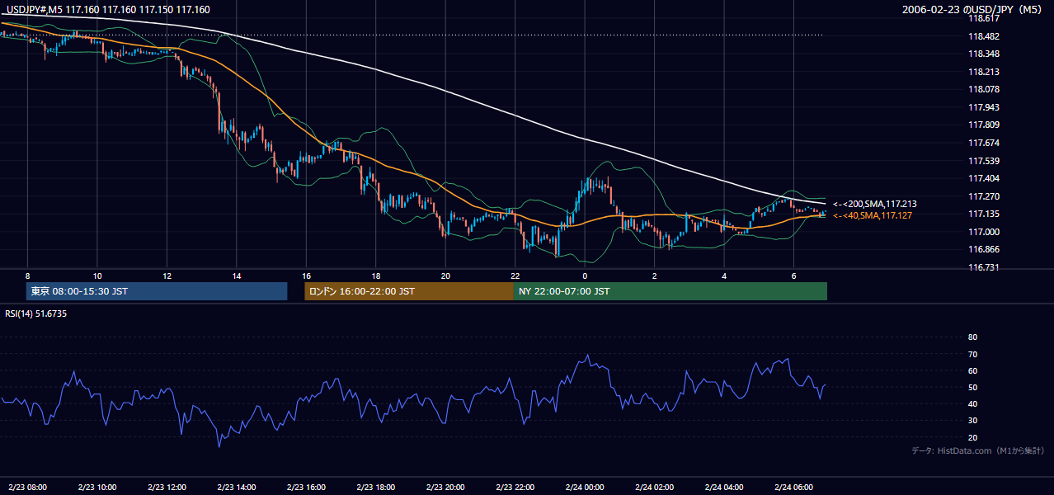This screenshot has height=495, width=1054.
Task: Click the bottom date label 2/24 06:00
Action: 793,487
